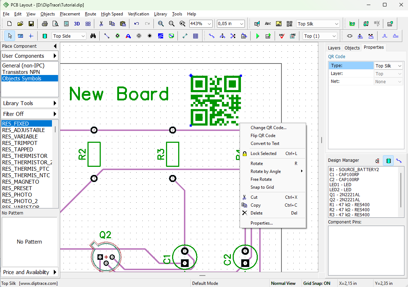Viewport: 408px width, 287px height.
Task: Click the green chip icon in Design Manager
Action: 389,161
